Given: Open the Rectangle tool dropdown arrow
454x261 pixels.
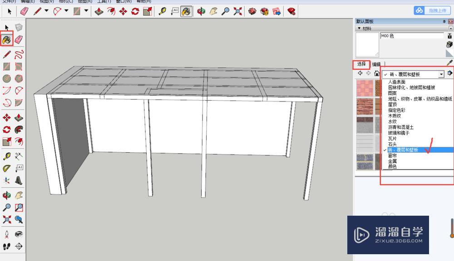Looking at the screenshot, I should click(86, 11).
